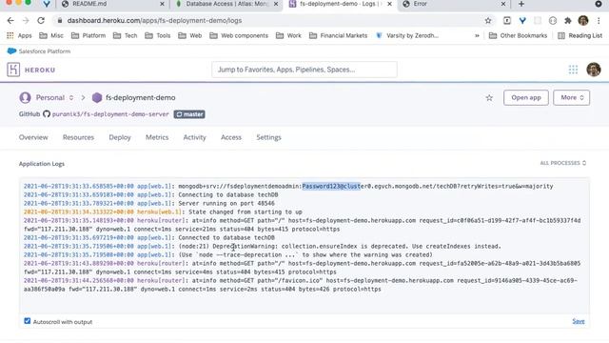Open the Reading List

[x=580, y=35]
